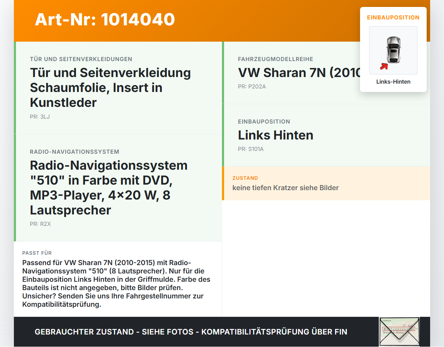The height and width of the screenshot is (347, 444).
Task: Click the PR: S101A code
Action: [x=251, y=149]
